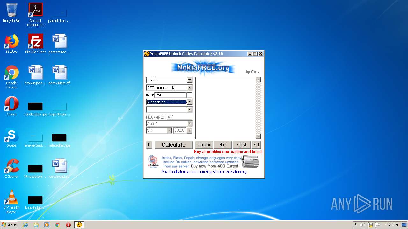Open the Recycle Bin desktop icon
This screenshot has height=229, width=408.
pyautogui.click(x=11, y=13)
